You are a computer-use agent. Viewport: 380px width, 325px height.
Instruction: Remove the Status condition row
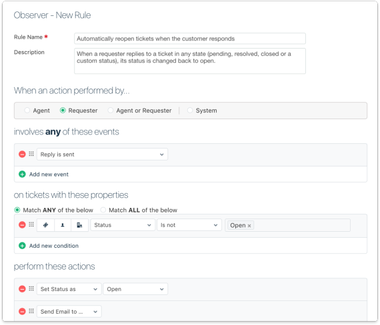22,225
